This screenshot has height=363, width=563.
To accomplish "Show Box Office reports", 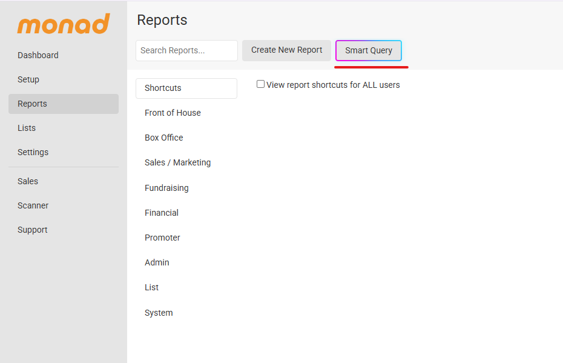I will pyautogui.click(x=163, y=138).
